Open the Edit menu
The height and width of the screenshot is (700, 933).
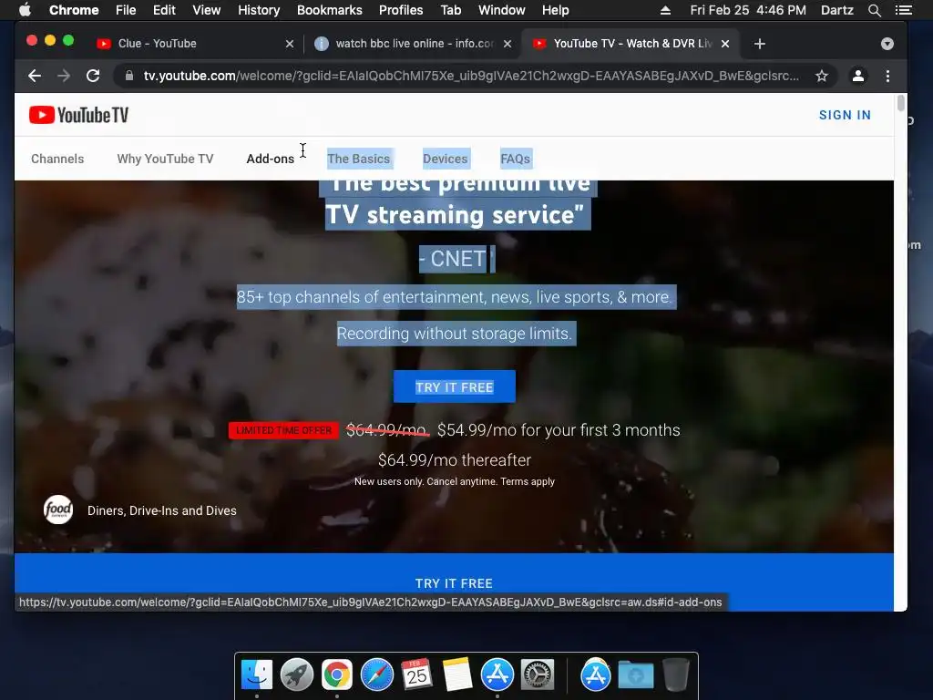pos(164,10)
